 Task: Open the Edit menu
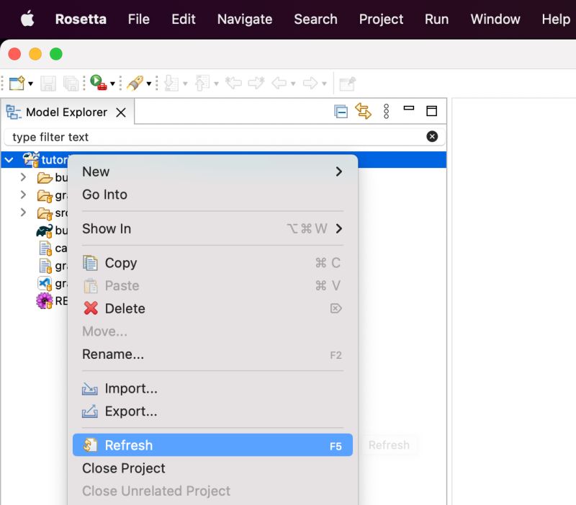184,19
